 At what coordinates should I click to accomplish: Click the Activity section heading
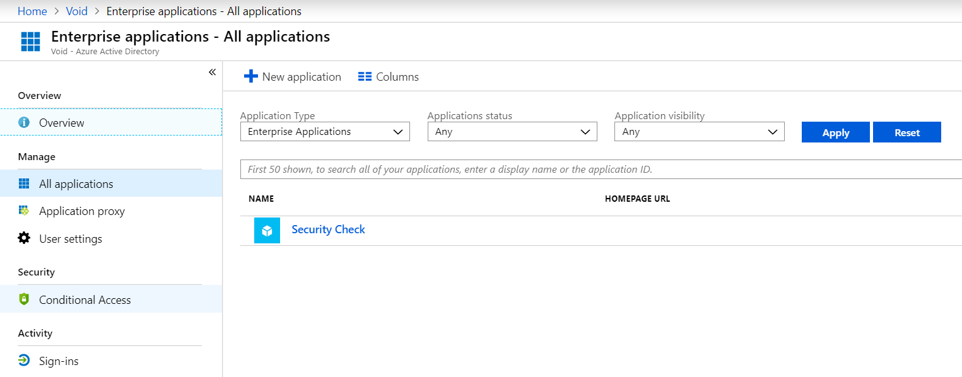(35, 333)
